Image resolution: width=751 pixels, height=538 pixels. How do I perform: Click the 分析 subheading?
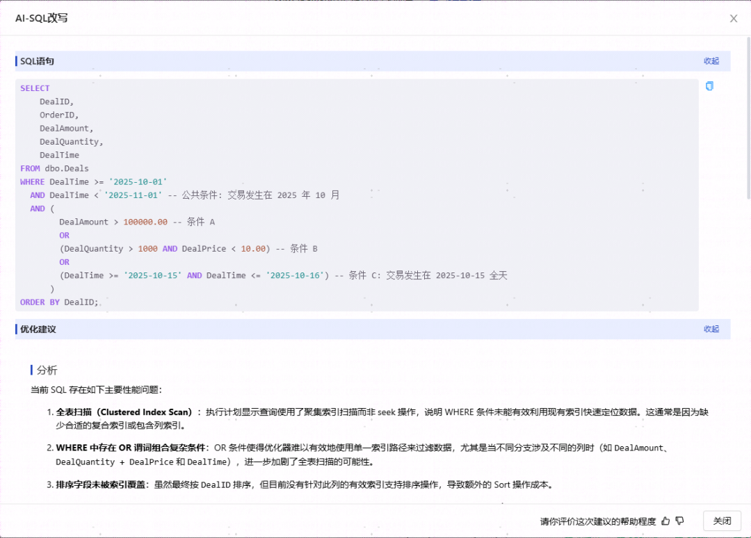pyautogui.click(x=47, y=370)
